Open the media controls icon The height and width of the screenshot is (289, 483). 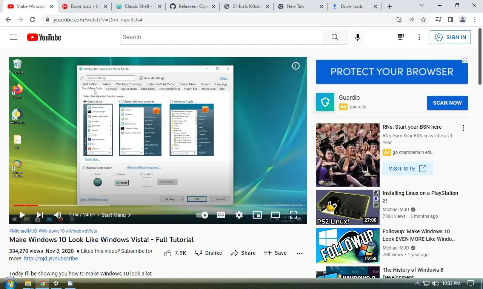(x=438, y=20)
